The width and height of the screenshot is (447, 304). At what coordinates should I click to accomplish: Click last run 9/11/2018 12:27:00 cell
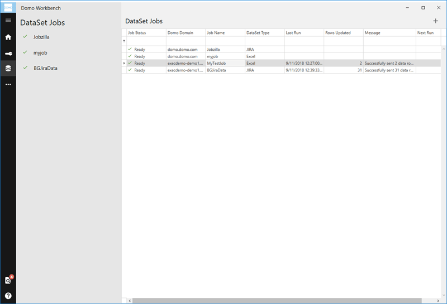coord(304,63)
